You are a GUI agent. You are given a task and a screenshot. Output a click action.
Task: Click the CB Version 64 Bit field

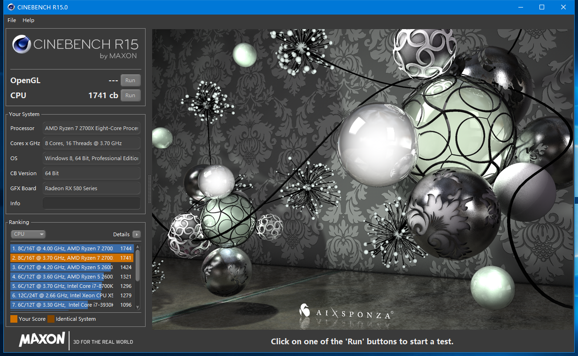click(92, 173)
